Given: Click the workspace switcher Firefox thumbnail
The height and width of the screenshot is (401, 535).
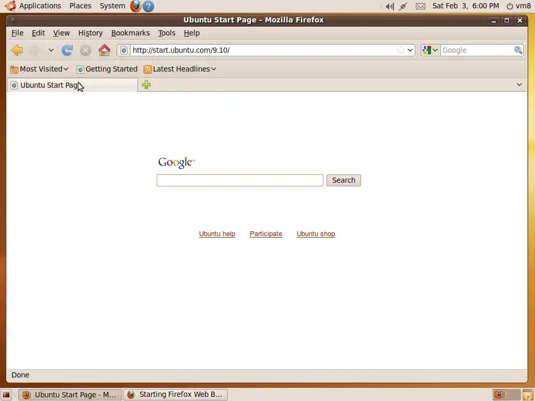Looking at the screenshot, I should (x=499, y=395).
